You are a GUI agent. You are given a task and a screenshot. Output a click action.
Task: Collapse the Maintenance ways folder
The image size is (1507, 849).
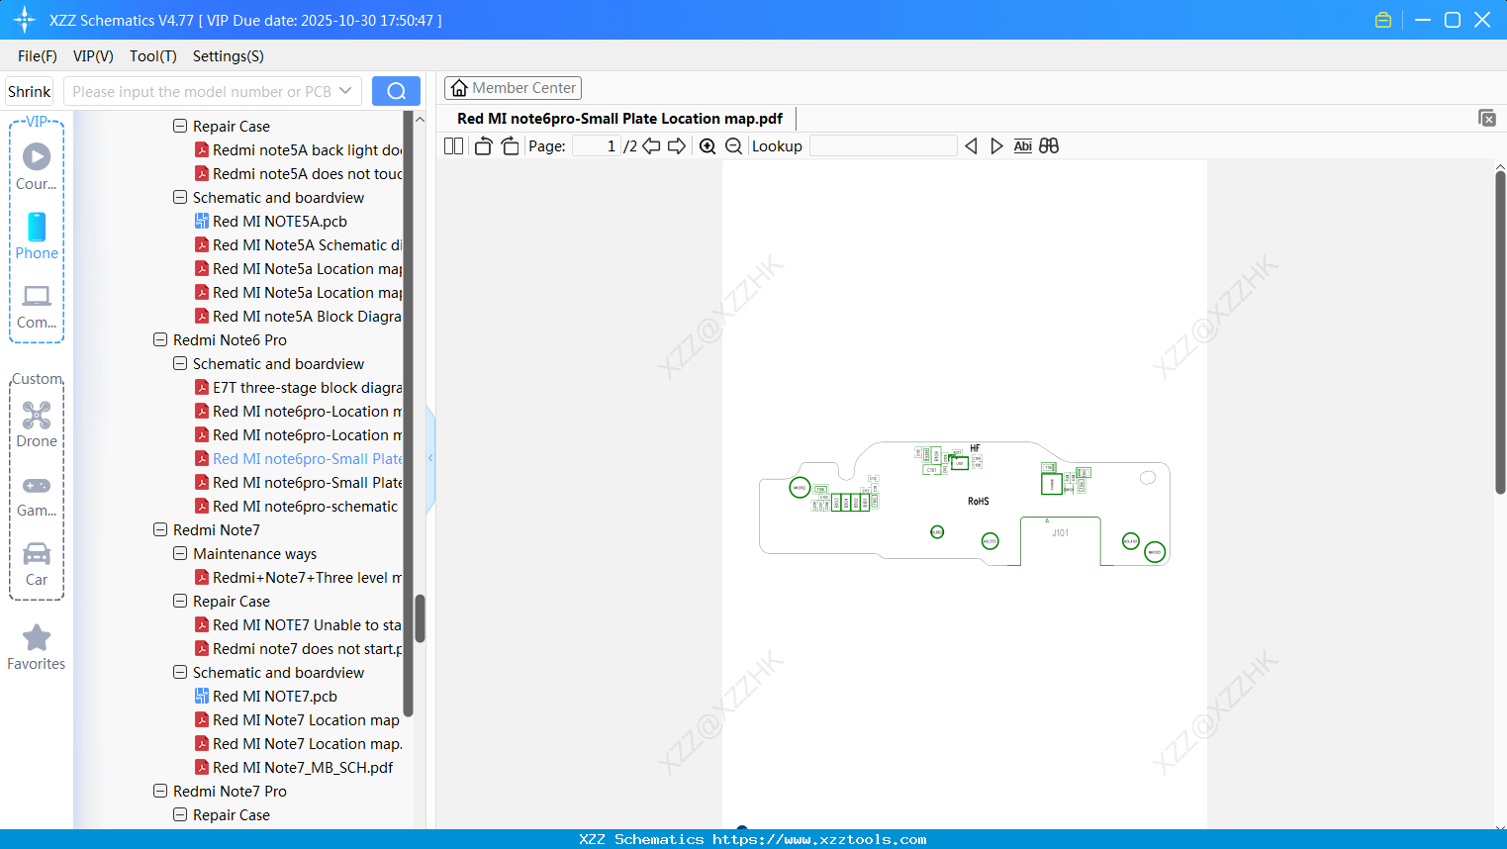point(180,554)
